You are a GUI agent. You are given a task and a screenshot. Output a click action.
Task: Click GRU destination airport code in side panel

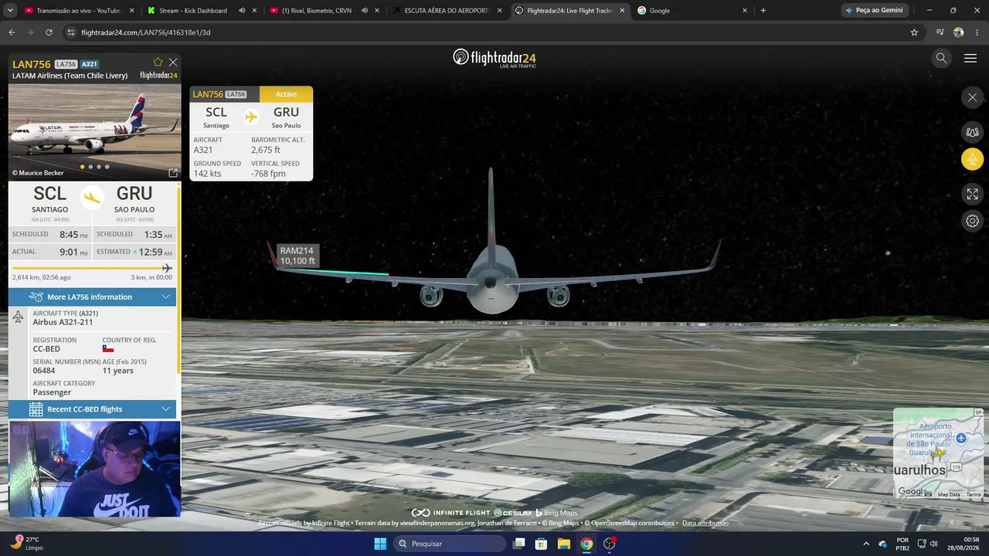134,194
